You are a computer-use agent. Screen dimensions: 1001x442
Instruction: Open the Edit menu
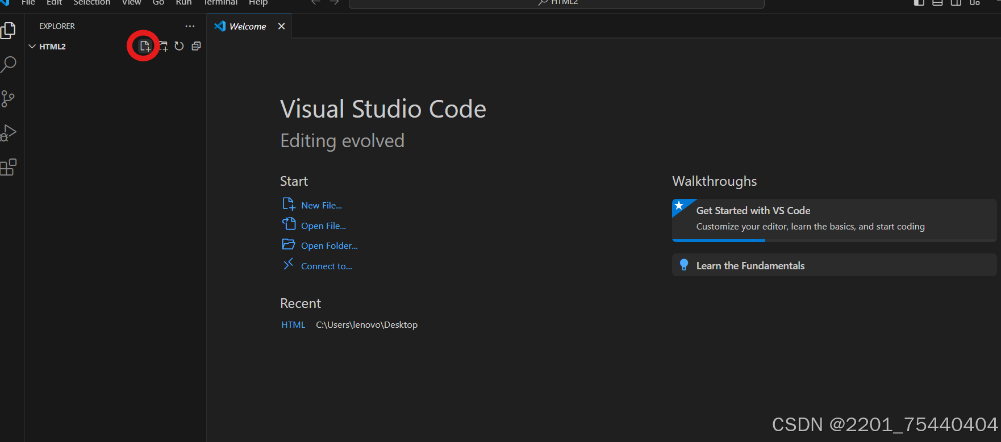tap(54, 2)
